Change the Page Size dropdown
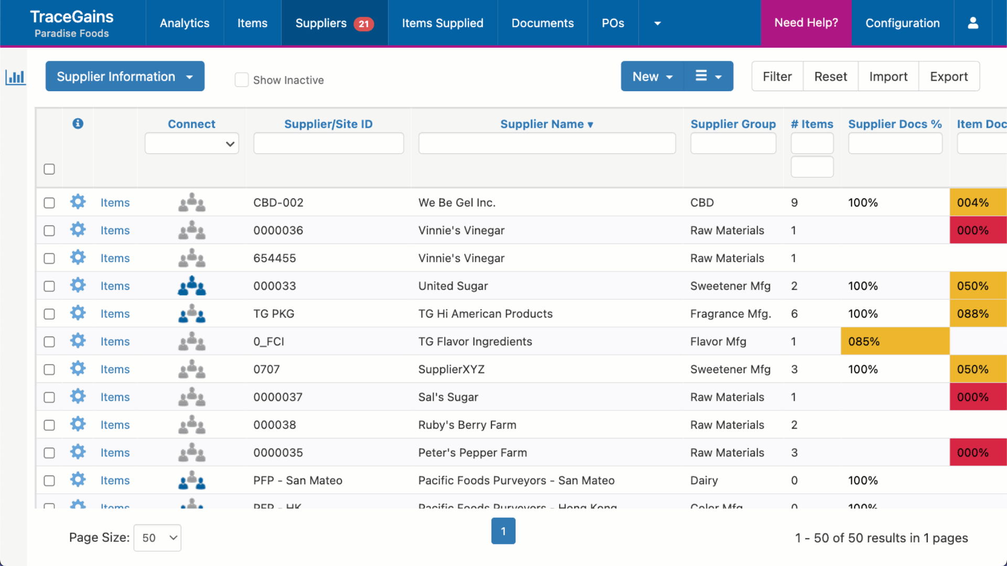Image resolution: width=1007 pixels, height=566 pixels. [157, 538]
